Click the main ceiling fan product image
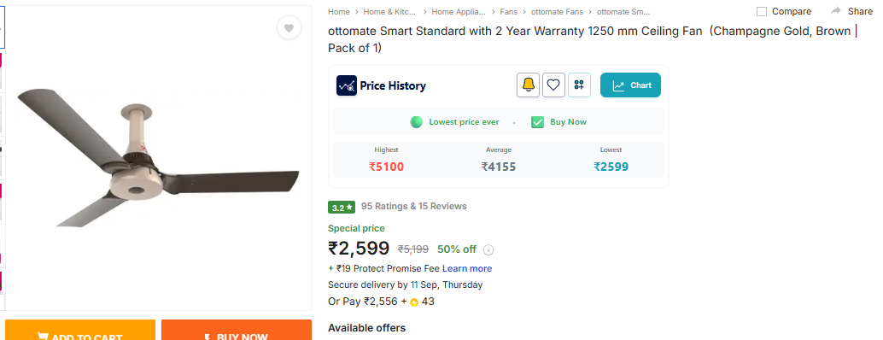 [x=158, y=158]
